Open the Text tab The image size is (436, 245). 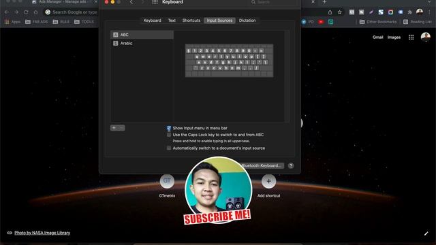pyautogui.click(x=172, y=20)
